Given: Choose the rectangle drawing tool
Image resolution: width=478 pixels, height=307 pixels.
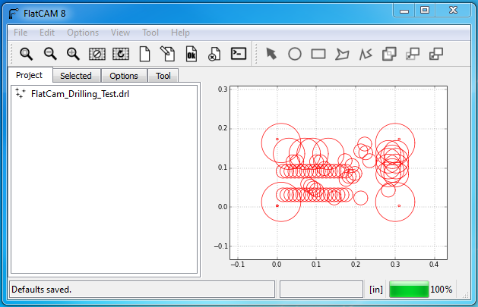Looking at the screenshot, I should [318, 54].
